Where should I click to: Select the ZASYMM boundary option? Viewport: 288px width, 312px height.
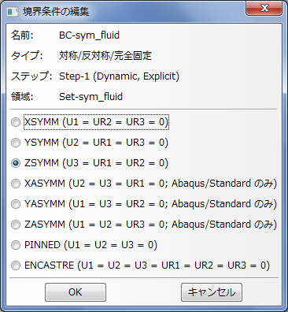pyautogui.click(x=16, y=225)
